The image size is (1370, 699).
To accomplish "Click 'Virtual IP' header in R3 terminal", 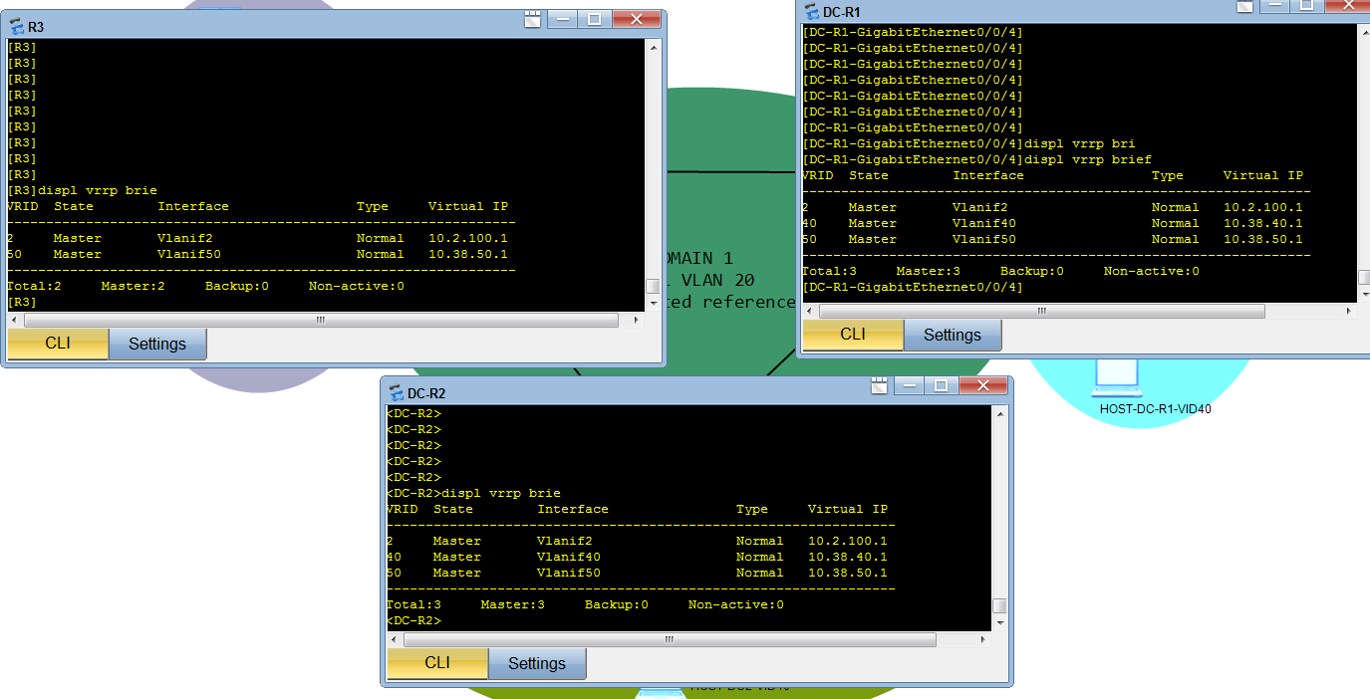I will [468, 206].
